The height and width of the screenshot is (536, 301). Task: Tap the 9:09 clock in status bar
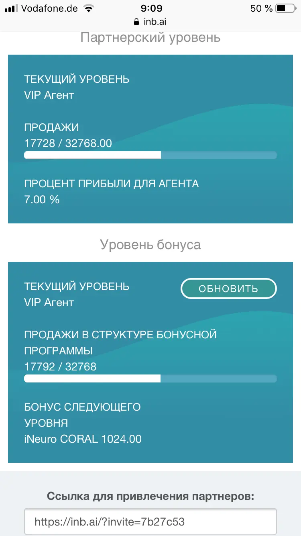[150, 8]
